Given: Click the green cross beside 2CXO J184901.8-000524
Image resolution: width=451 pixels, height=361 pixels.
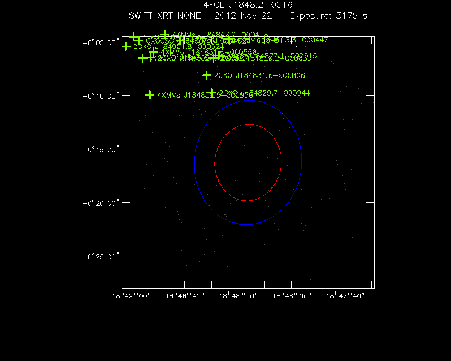Looking at the screenshot, I should coord(126,46).
